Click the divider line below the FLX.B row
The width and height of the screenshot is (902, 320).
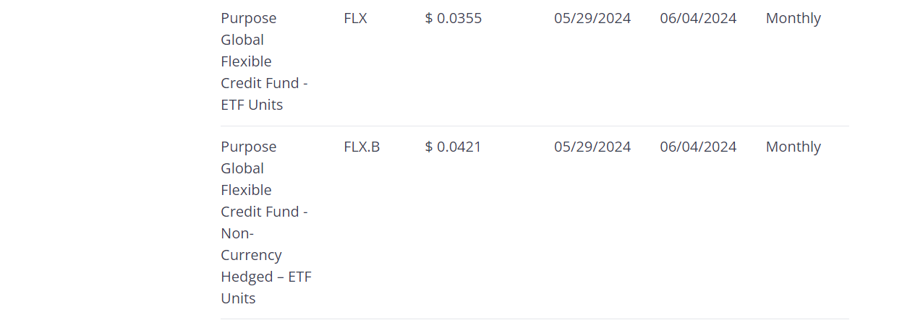[534, 319]
